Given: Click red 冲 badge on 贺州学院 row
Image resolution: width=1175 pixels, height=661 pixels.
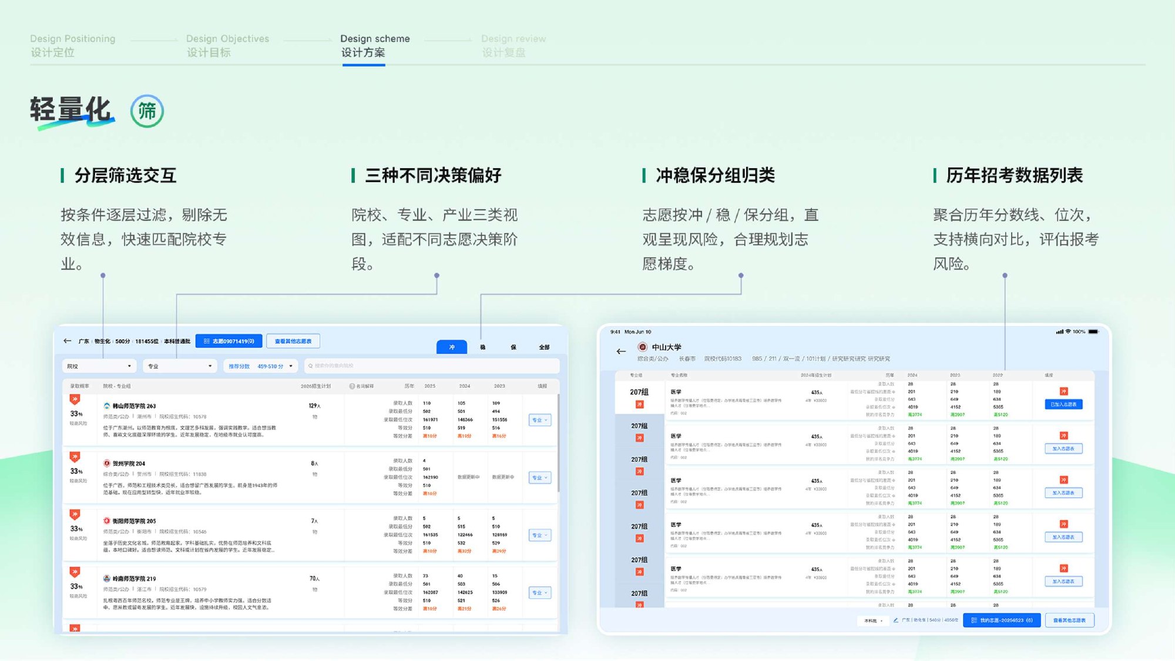Looking at the screenshot, I should point(75,457).
